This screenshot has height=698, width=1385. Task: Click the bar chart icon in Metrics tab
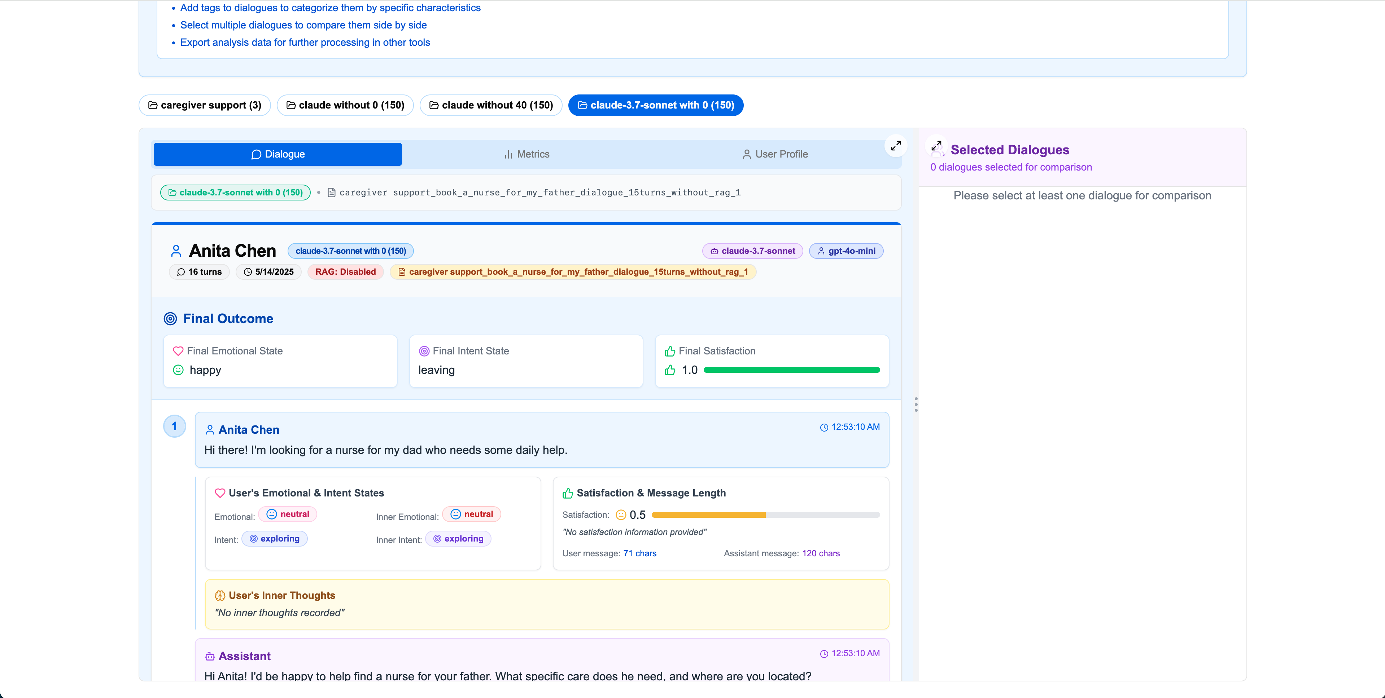pyautogui.click(x=508, y=155)
